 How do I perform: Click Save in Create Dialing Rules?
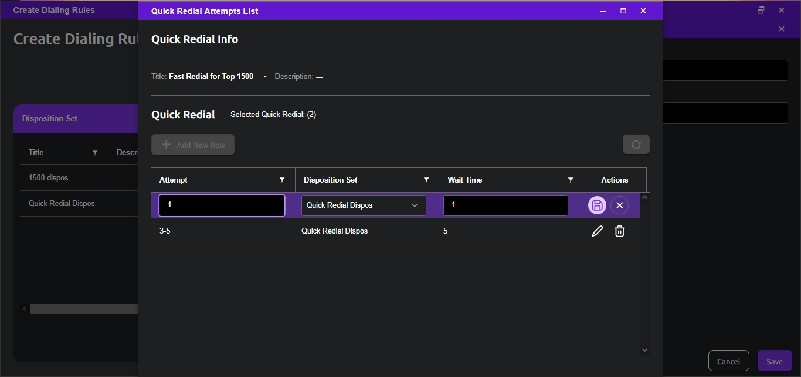click(775, 361)
